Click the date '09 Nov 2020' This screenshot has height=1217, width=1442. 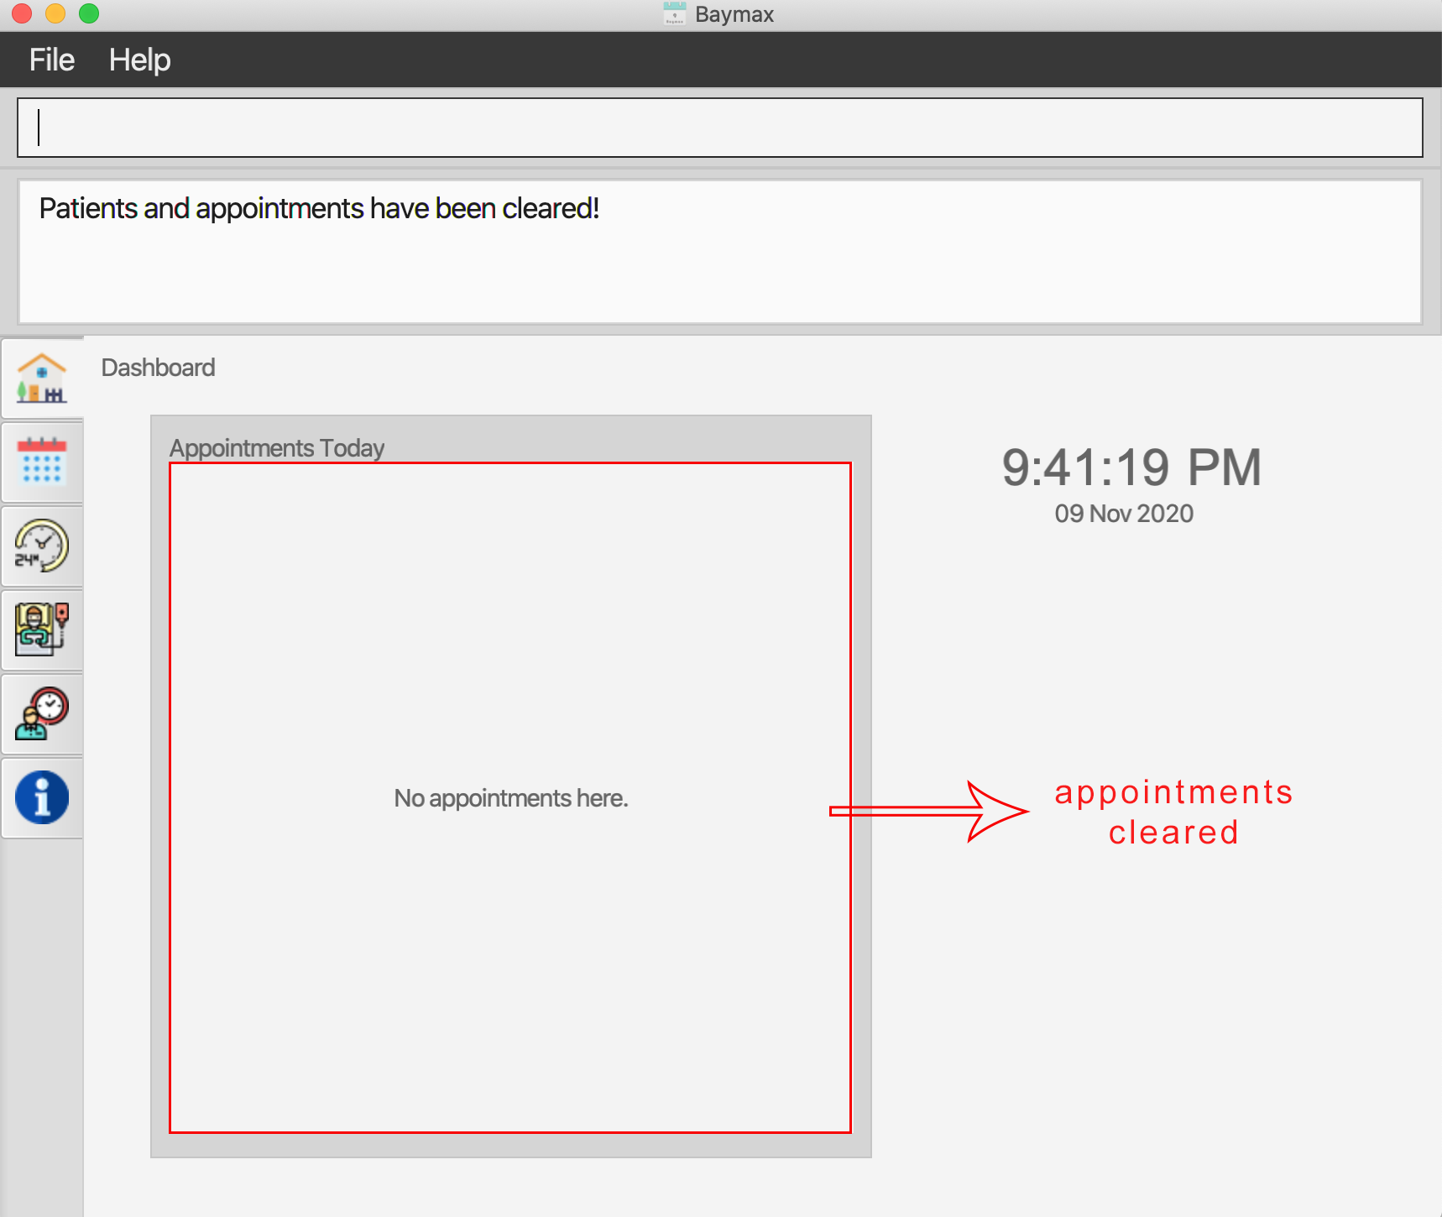tap(1124, 514)
